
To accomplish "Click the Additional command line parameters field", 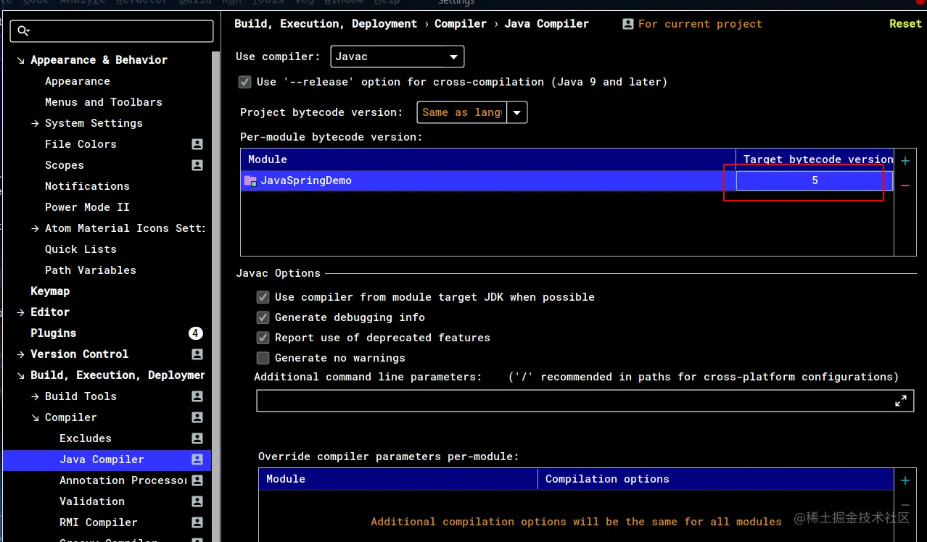I will coord(585,401).
